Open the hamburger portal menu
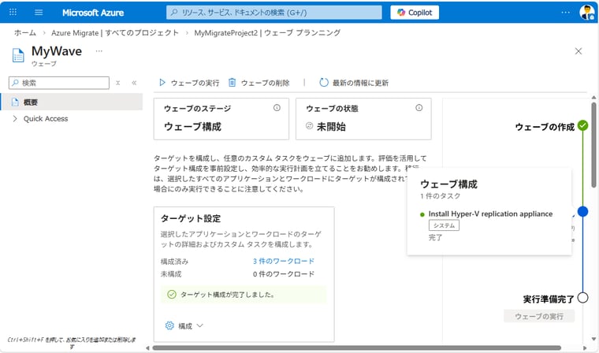599x353 pixels. pyautogui.click(x=39, y=13)
